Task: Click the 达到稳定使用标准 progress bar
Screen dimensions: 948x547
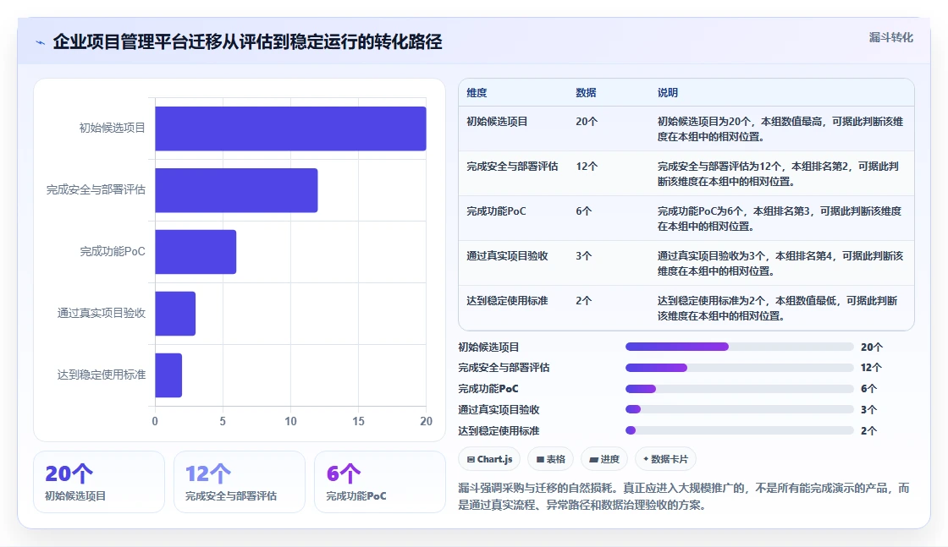Action: (x=740, y=430)
